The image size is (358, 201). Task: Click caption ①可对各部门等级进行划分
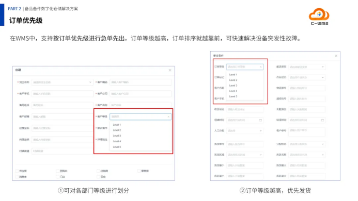94,191
